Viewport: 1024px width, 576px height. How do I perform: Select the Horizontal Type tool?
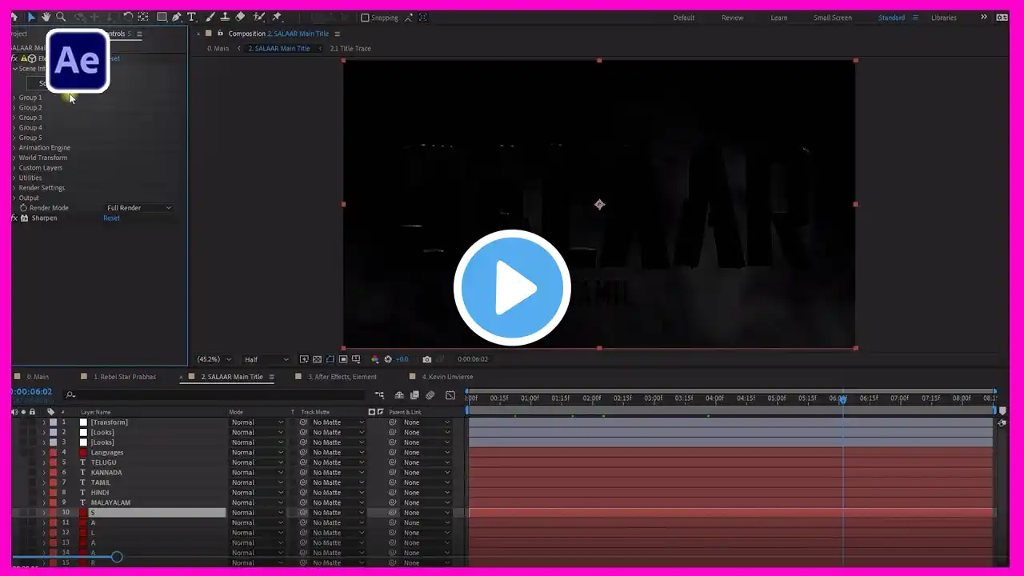point(191,17)
